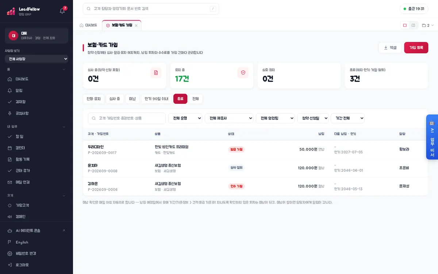This screenshot has height=274, width=438.
Task: Open the 윤지아 customer row
Action: click(255, 168)
